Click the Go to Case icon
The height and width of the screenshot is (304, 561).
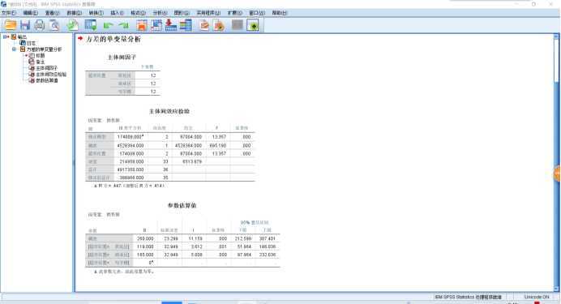coord(156,25)
